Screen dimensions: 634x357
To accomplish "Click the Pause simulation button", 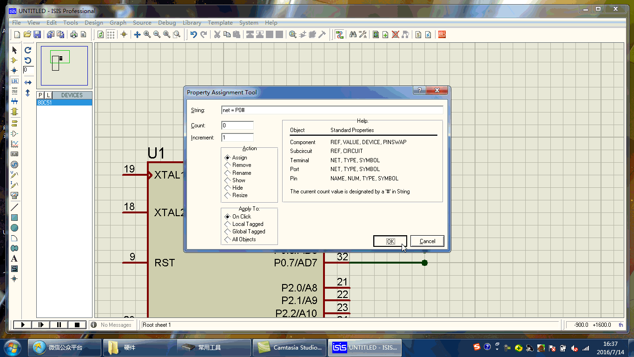I will coord(59,324).
